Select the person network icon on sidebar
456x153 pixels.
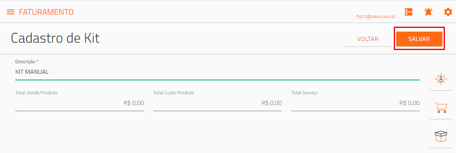441,79
